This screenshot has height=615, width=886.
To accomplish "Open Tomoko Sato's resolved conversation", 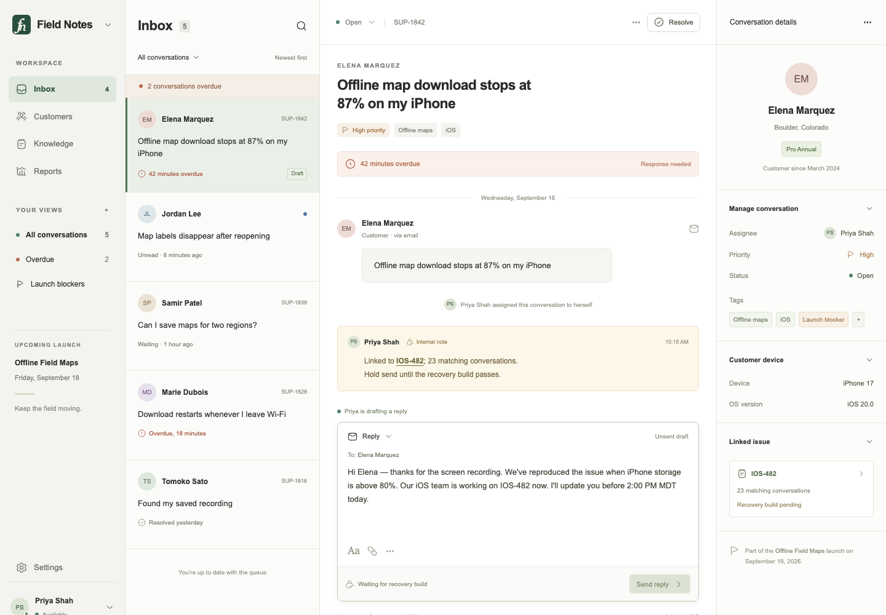I will tap(223, 504).
